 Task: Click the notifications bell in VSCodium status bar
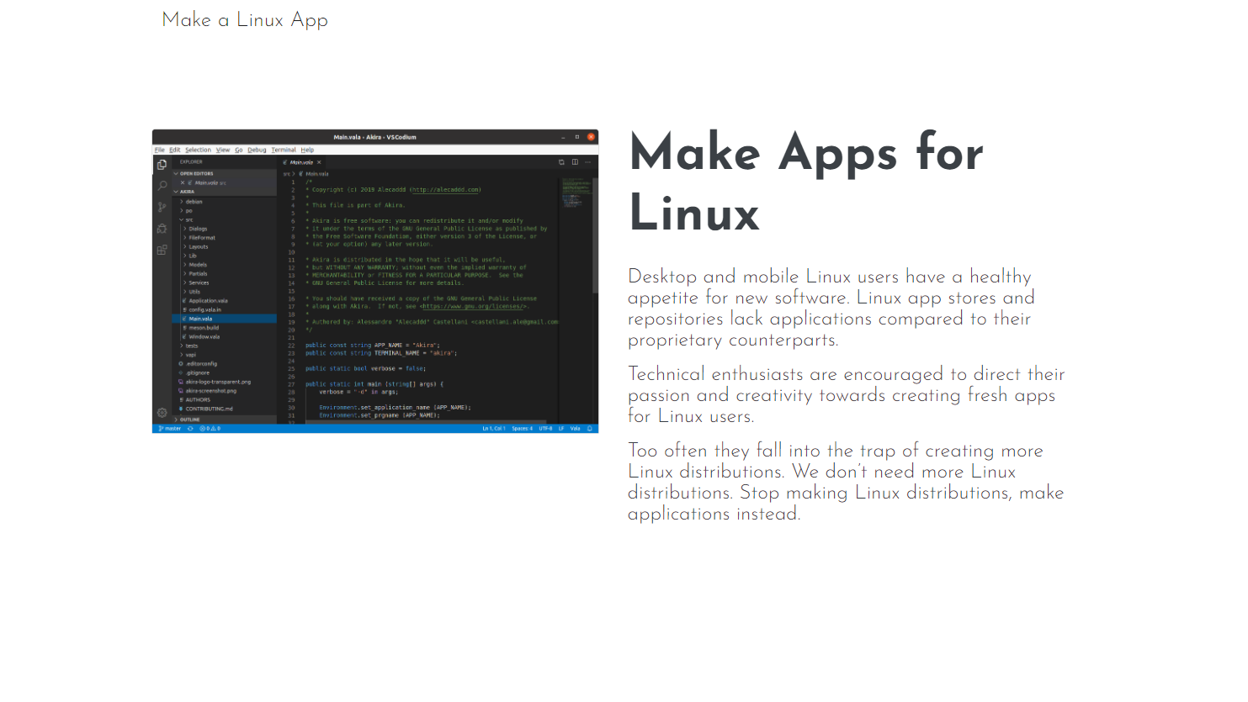(x=590, y=429)
